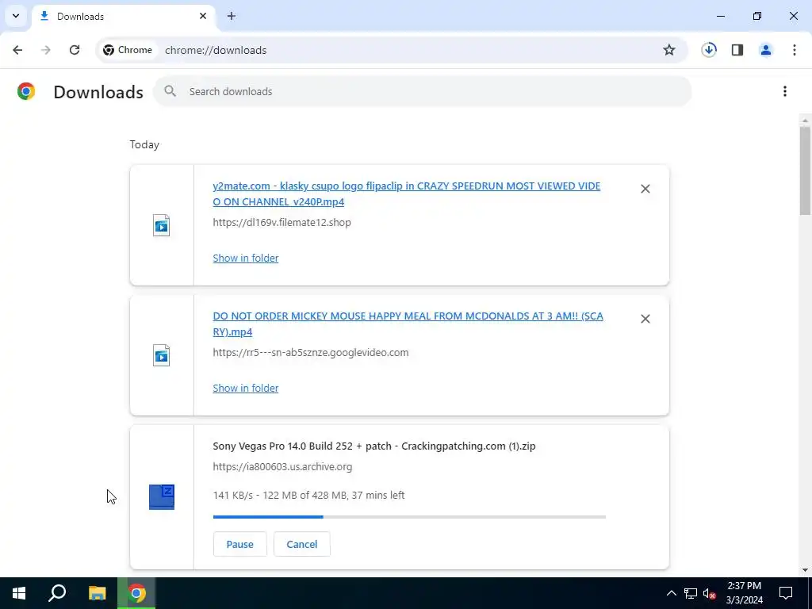Show hidden system tray icons
812x609 pixels.
(671, 593)
